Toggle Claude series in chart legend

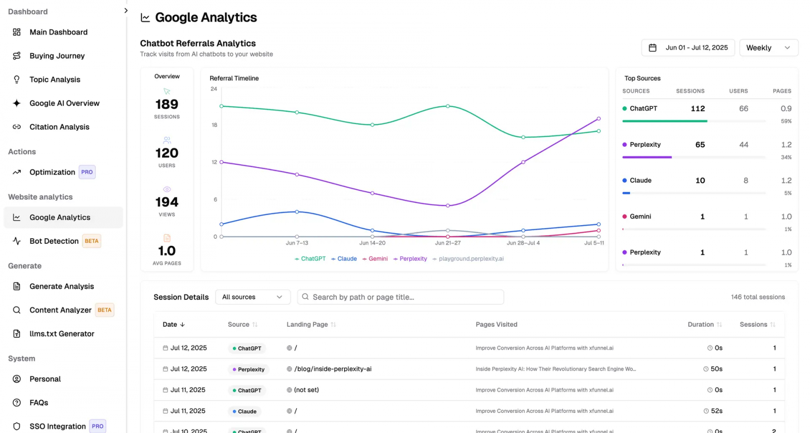(344, 258)
